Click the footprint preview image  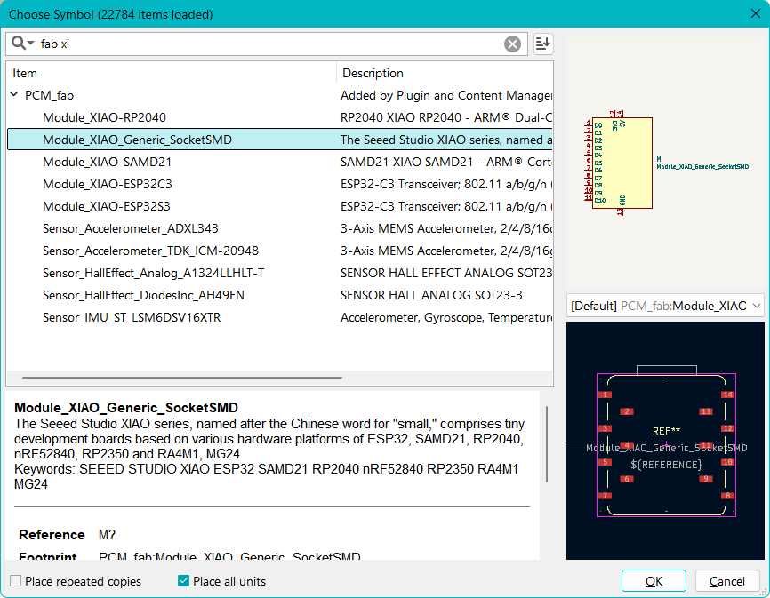coord(665,441)
